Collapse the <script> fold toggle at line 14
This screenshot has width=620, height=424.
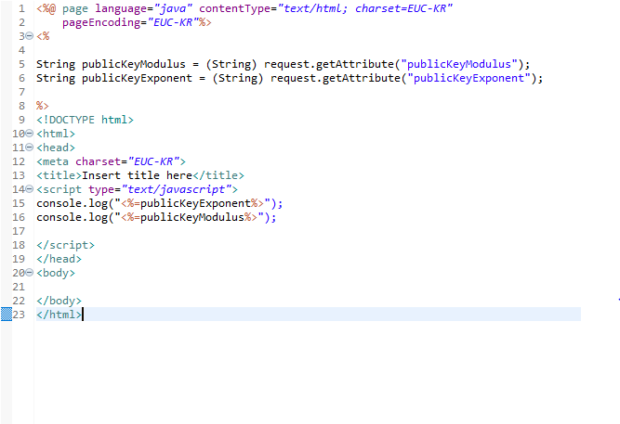pyautogui.click(x=29, y=189)
